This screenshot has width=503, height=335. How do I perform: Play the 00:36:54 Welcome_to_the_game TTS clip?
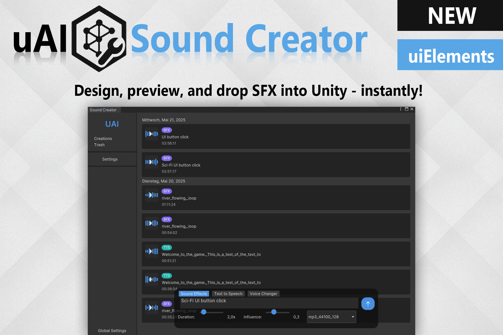click(151, 279)
